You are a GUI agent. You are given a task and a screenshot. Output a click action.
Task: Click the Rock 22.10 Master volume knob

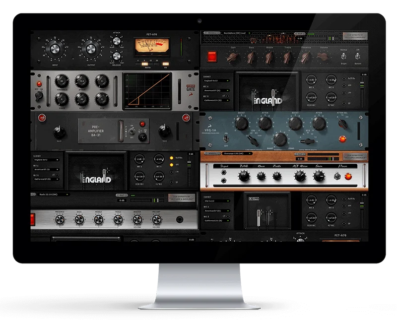coord(137,219)
